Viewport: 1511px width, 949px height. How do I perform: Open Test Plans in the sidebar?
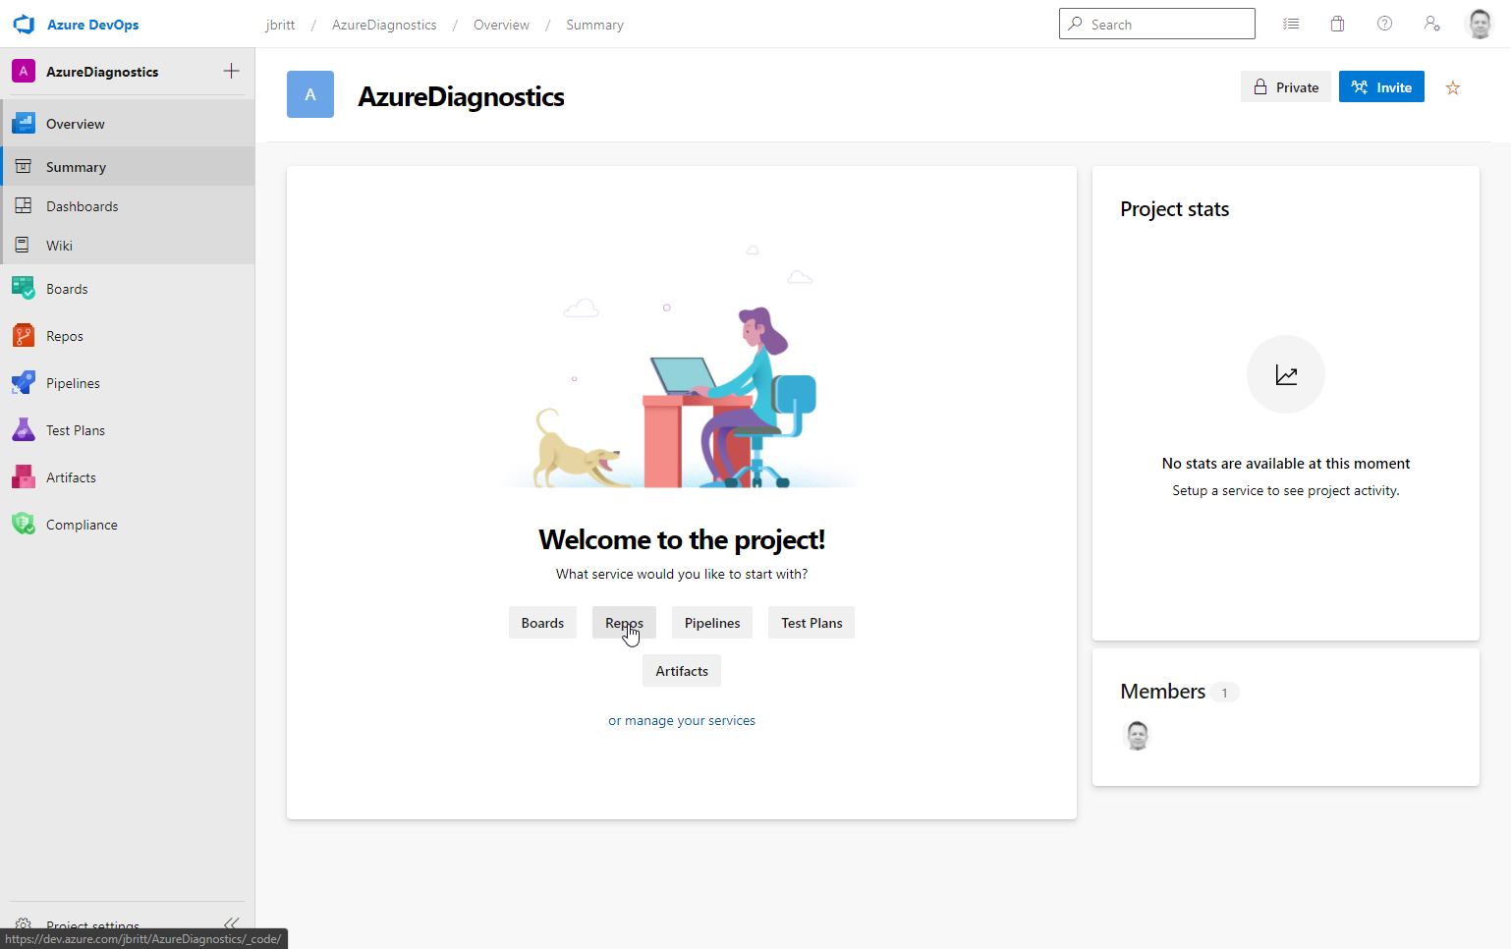[128, 430]
